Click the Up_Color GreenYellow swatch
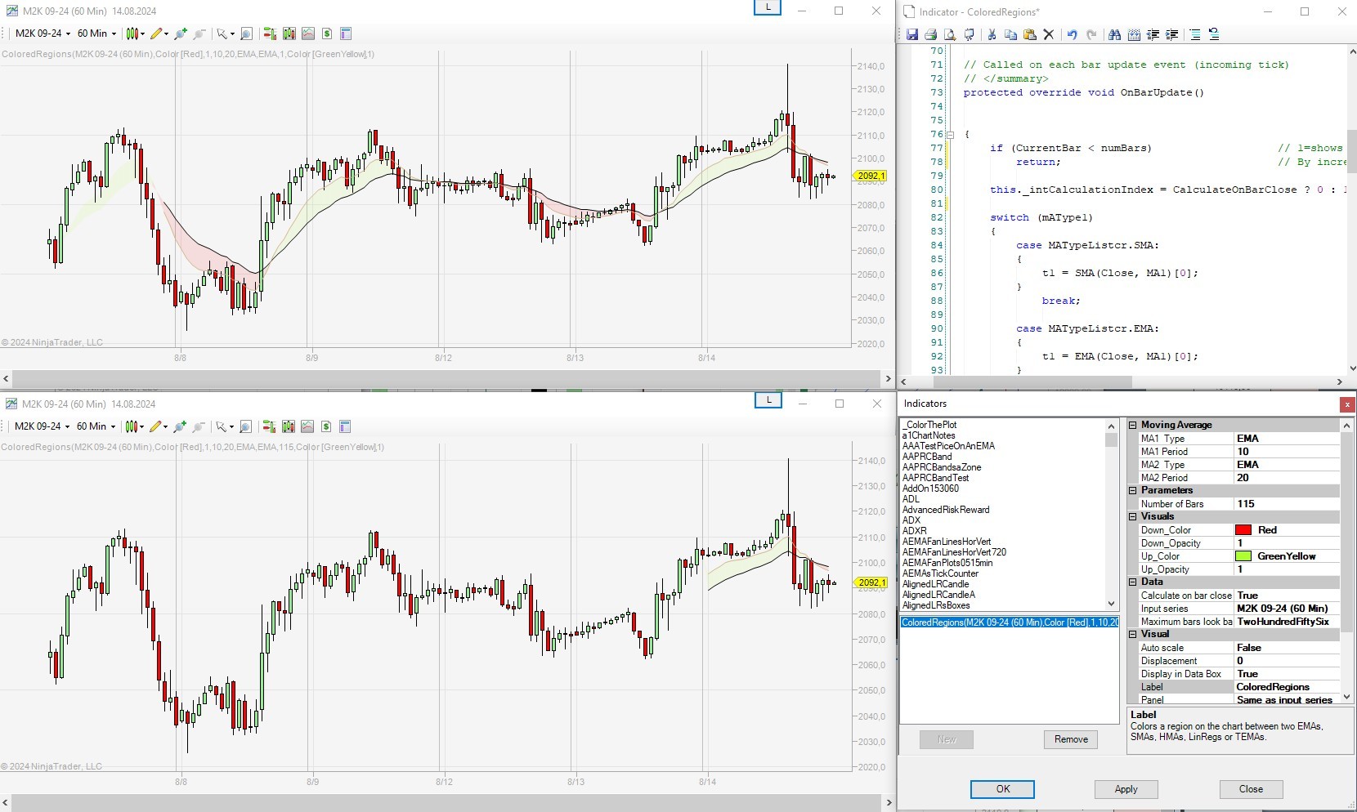 [1243, 556]
